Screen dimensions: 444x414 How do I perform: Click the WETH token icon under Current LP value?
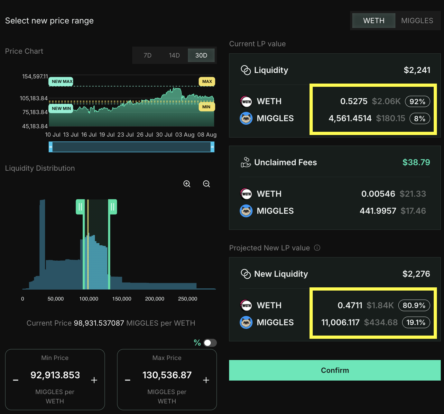[246, 101]
